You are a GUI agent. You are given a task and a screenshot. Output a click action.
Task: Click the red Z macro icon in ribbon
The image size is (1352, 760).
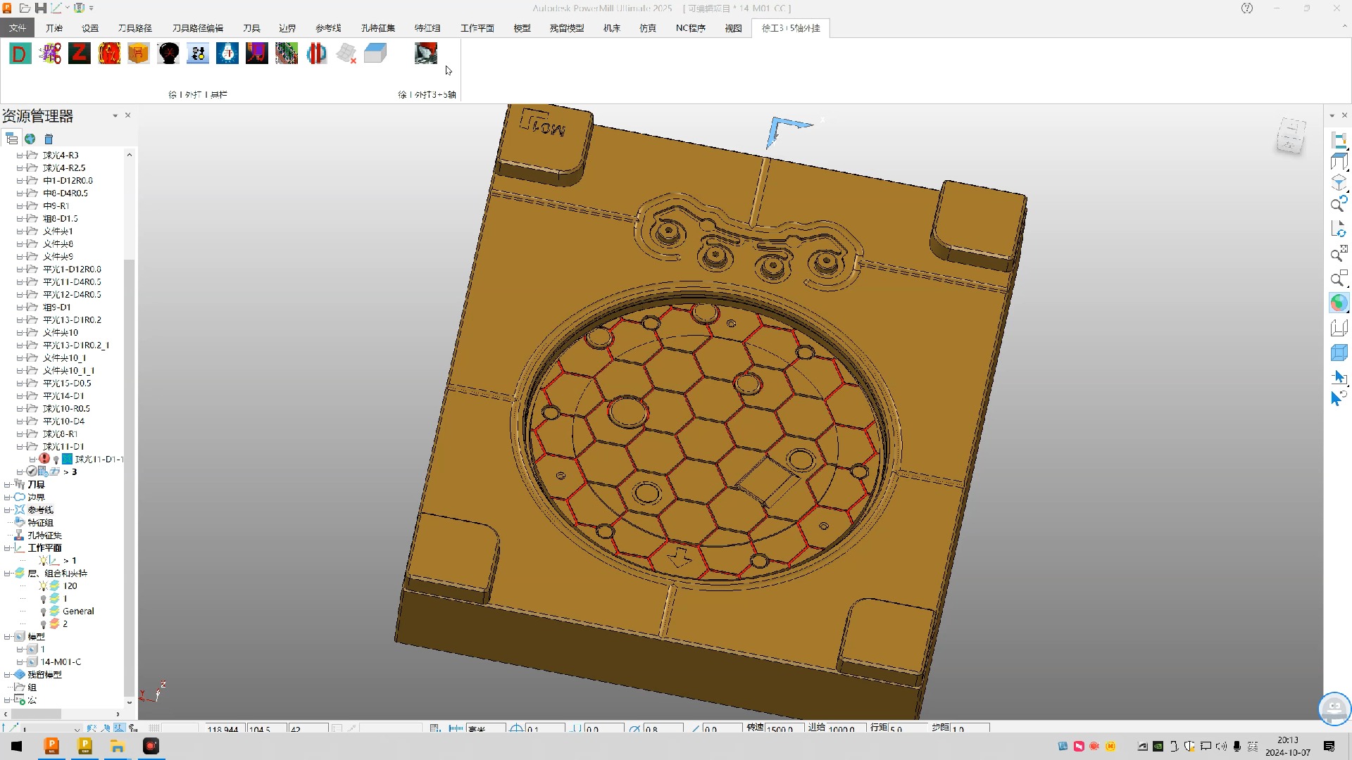pos(80,53)
